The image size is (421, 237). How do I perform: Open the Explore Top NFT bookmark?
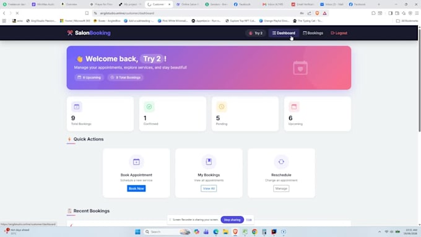(240, 20)
